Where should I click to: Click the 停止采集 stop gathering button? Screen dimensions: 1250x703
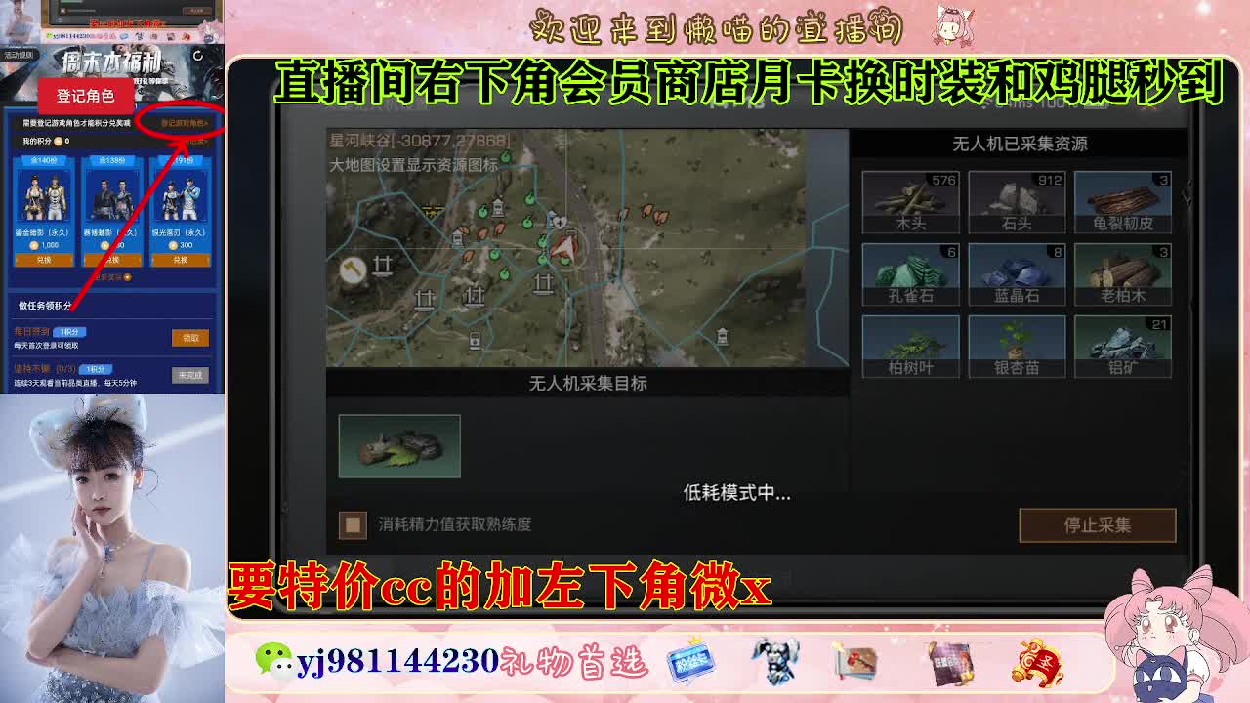[1098, 525]
